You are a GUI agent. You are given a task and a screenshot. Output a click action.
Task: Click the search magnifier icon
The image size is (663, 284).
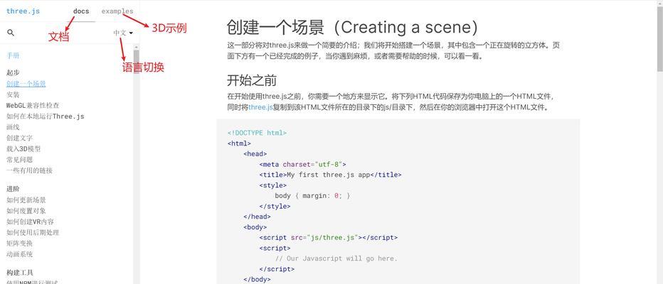(11, 33)
